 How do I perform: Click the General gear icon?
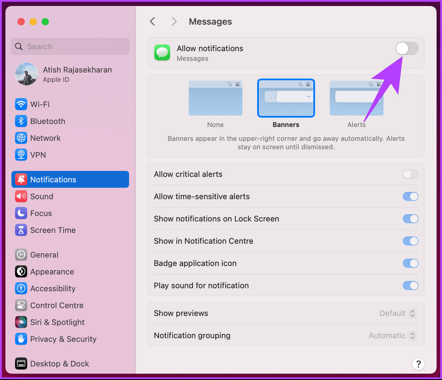pos(21,255)
